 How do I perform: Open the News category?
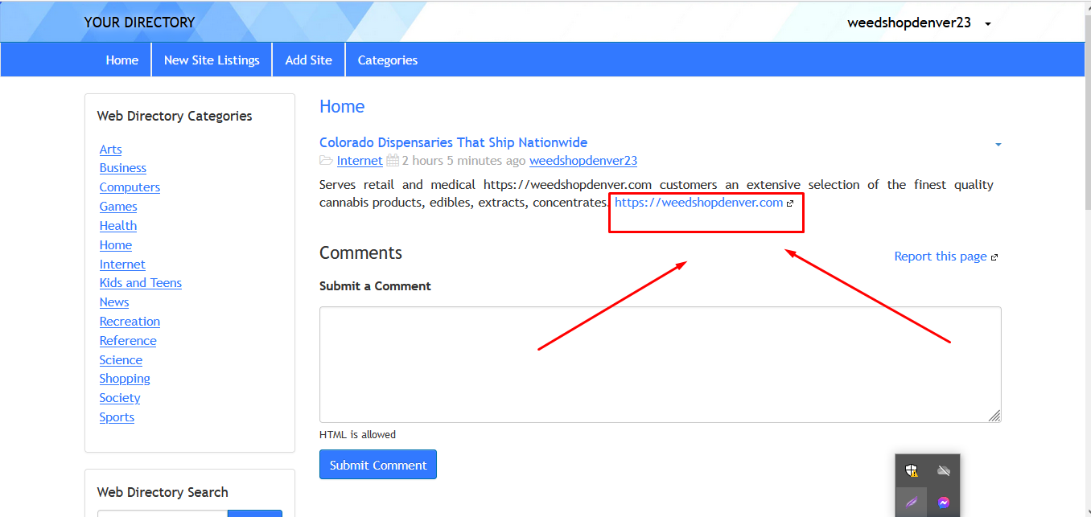click(x=114, y=302)
